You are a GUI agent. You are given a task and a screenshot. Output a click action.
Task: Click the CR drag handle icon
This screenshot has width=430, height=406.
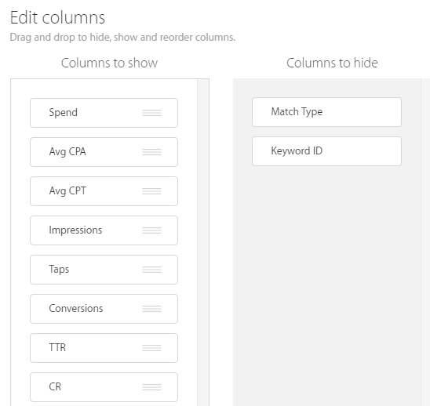151,387
